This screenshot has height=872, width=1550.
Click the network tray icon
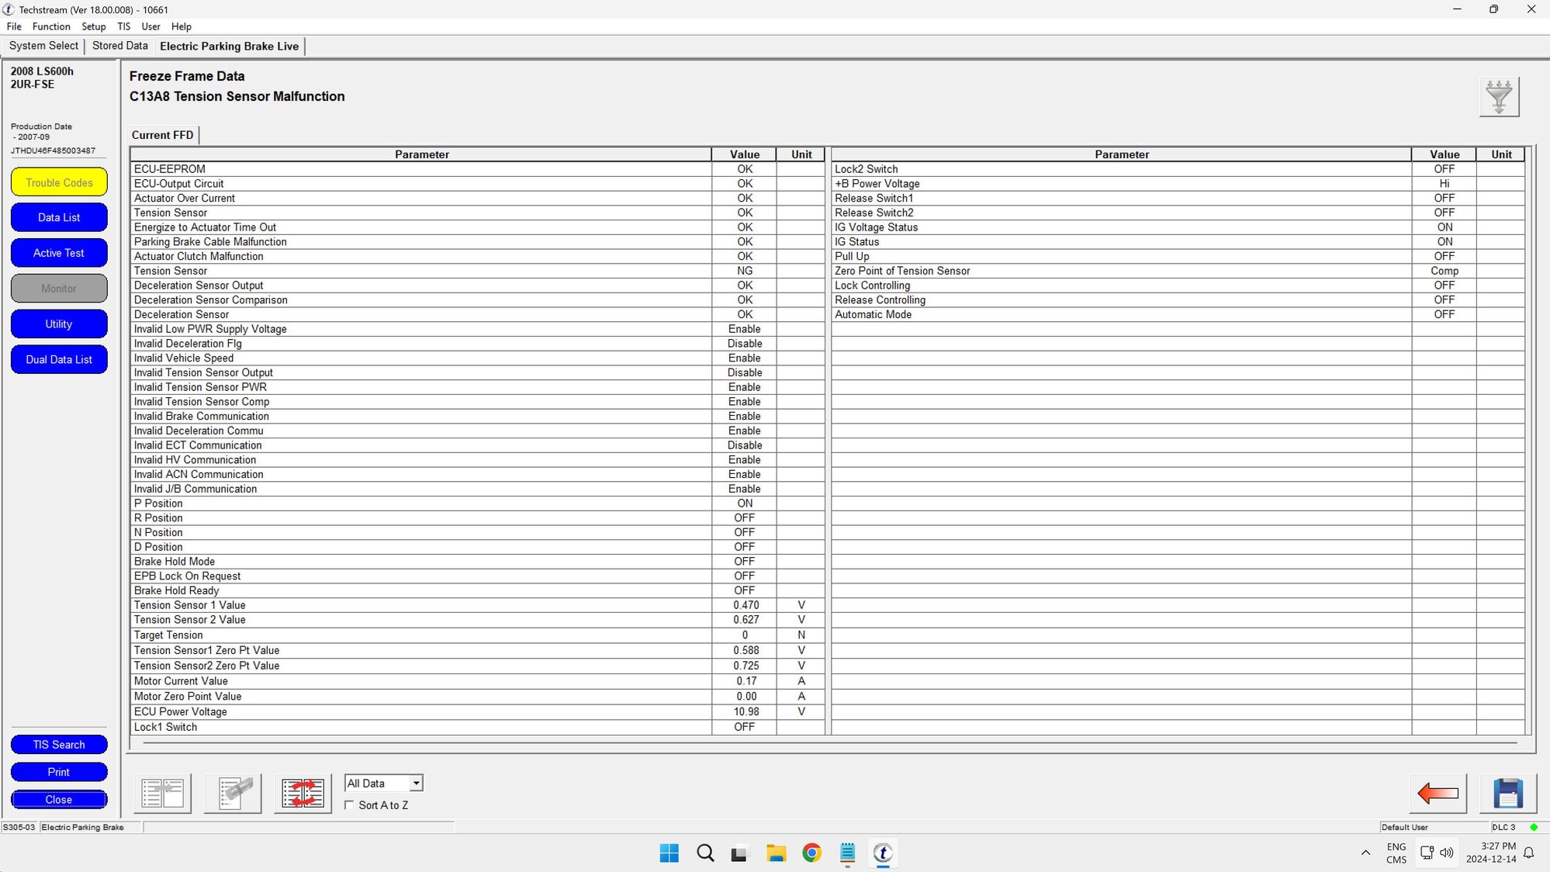[1427, 853]
